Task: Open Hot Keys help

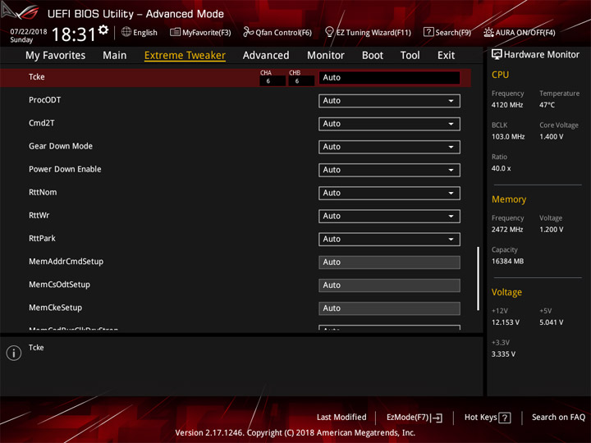Action: click(488, 418)
